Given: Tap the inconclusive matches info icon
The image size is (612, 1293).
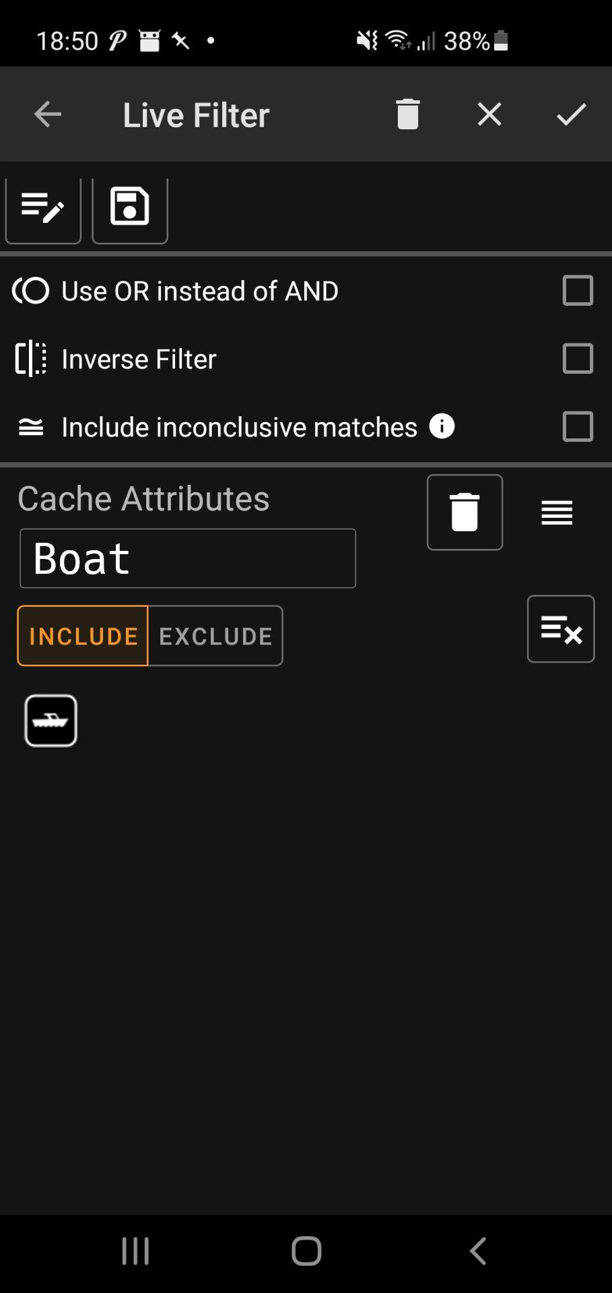Looking at the screenshot, I should 442,426.
